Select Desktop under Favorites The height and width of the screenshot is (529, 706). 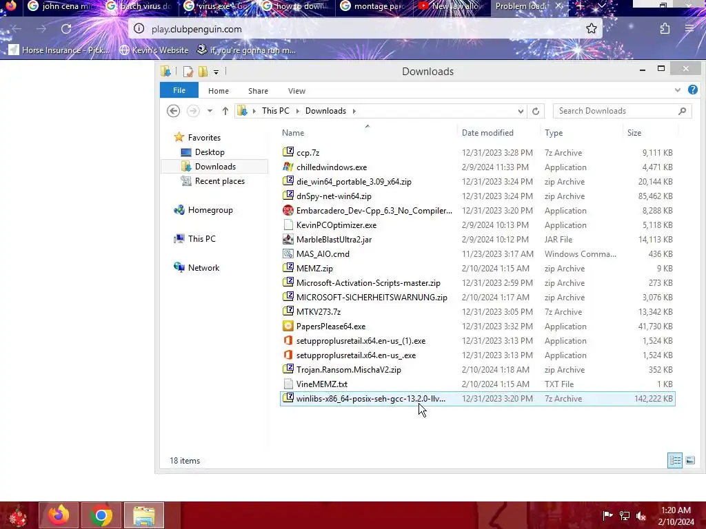click(210, 152)
